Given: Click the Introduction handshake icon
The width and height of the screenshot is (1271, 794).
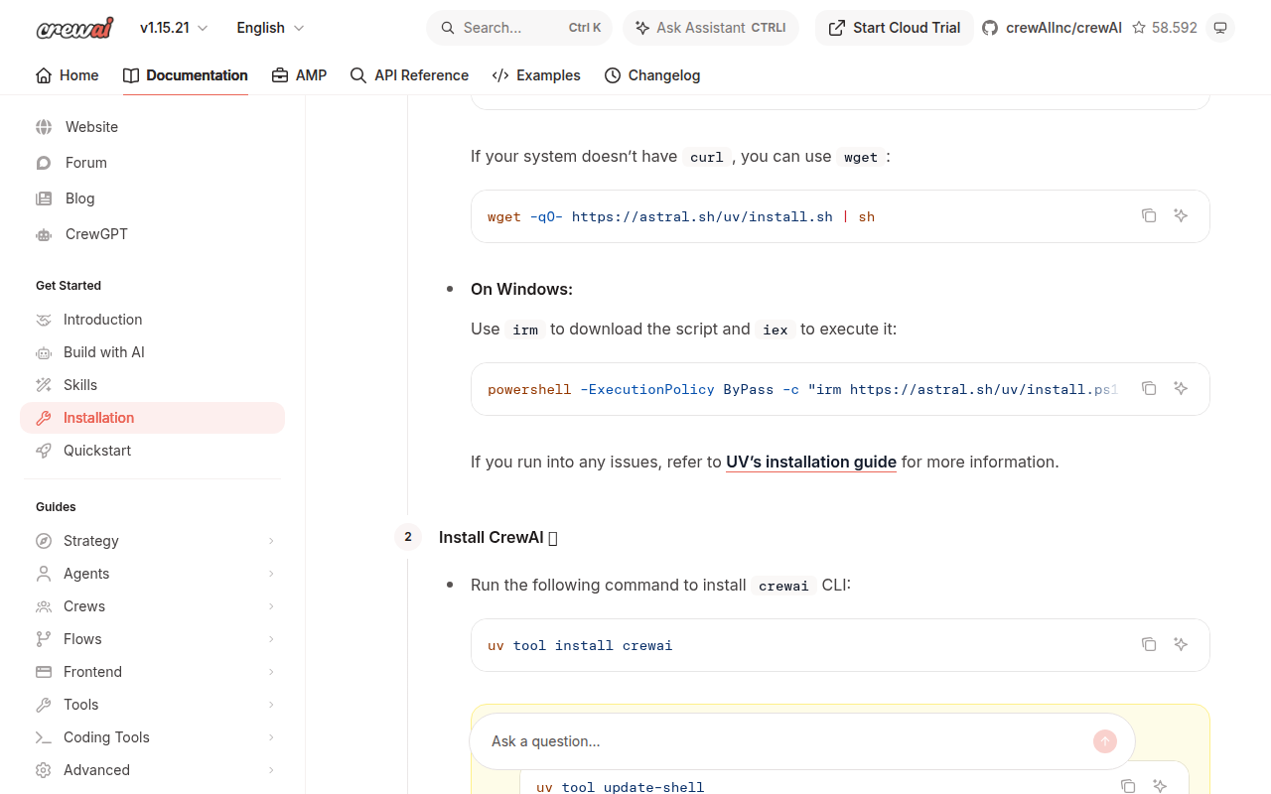Looking at the screenshot, I should click(x=44, y=320).
